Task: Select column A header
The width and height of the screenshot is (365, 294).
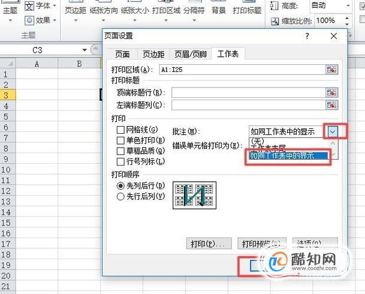Action: 37,64
